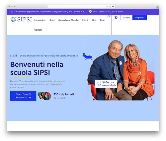Click the Registrati button
This screenshot has width=166, height=141.
139,18
